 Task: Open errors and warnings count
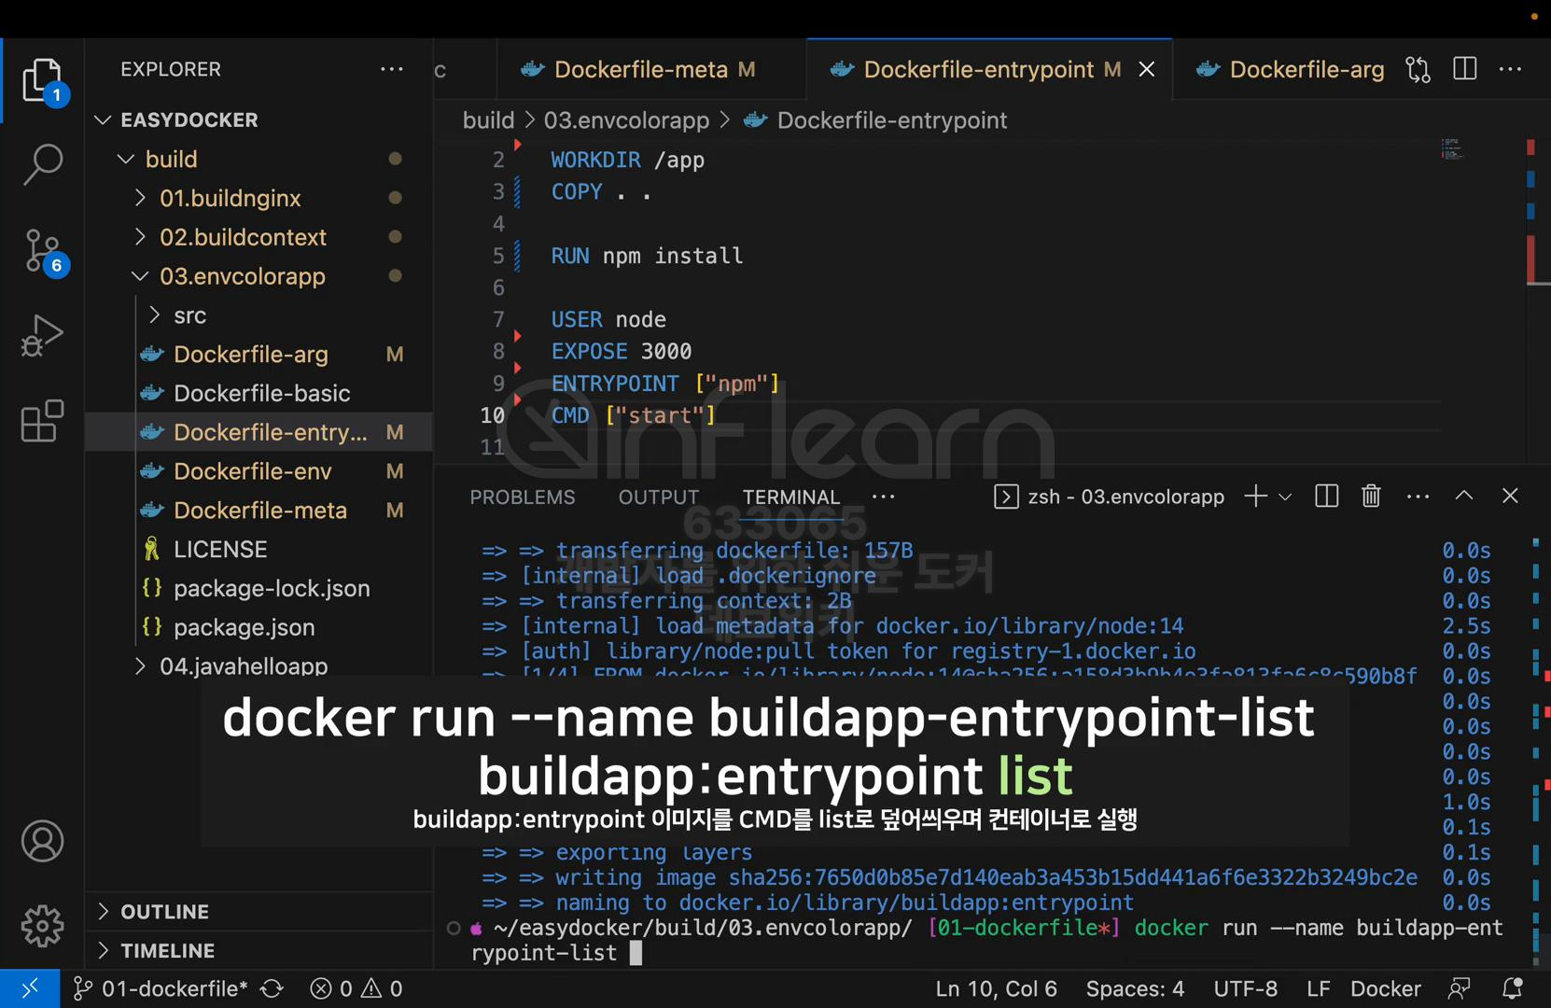(x=357, y=988)
